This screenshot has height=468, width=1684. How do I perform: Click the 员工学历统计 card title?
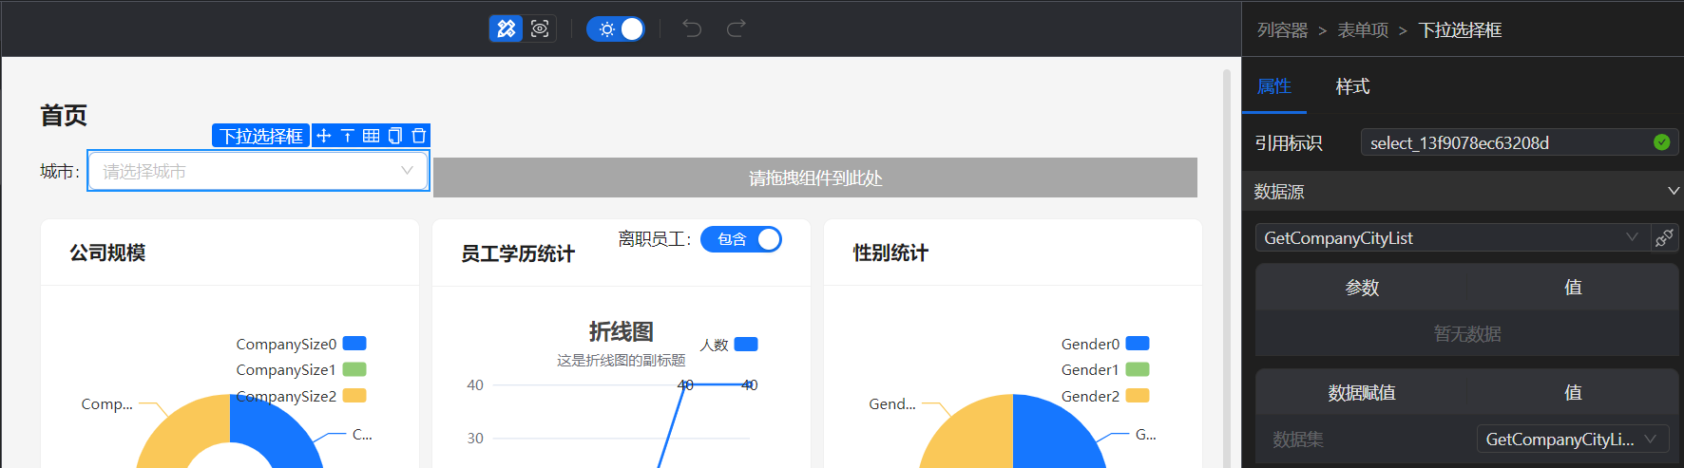coord(518,253)
